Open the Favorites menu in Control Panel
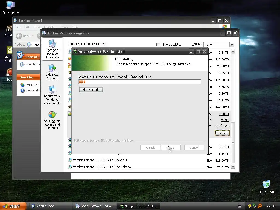280x210 pixels. coord(50,27)
